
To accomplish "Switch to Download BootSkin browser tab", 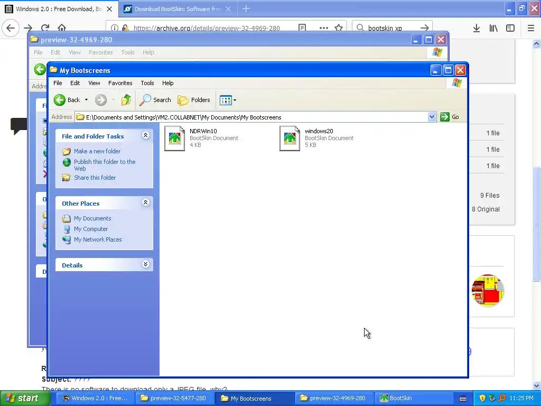I will [178, 9].
